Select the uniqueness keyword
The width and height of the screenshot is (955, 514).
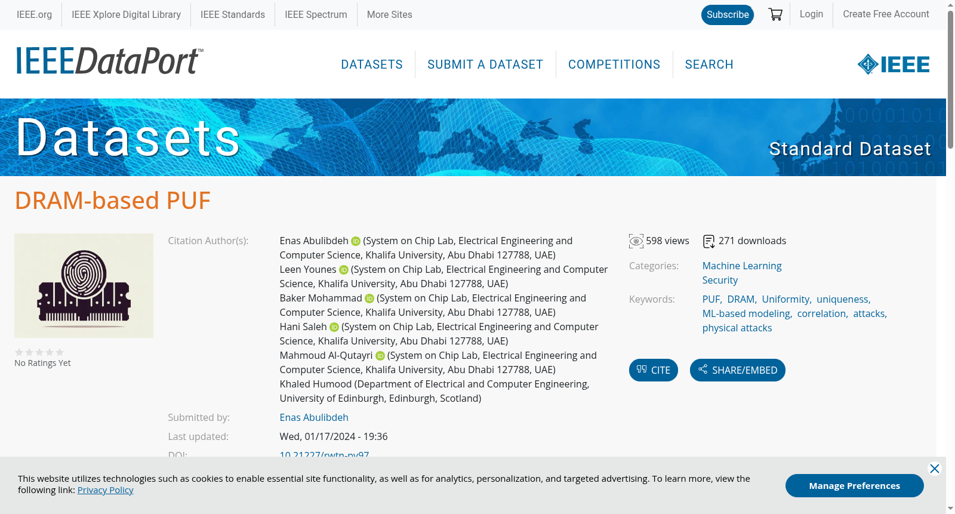(x=843, y=299)
